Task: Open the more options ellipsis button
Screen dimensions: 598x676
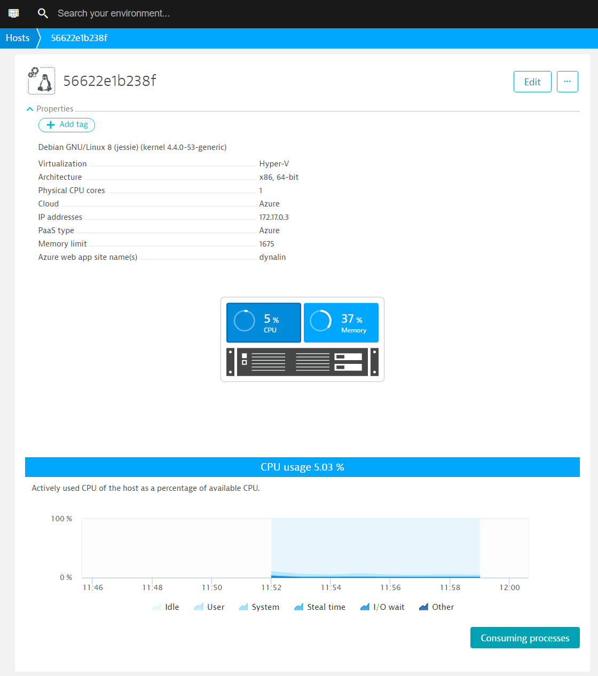Action: pos(568,82)
